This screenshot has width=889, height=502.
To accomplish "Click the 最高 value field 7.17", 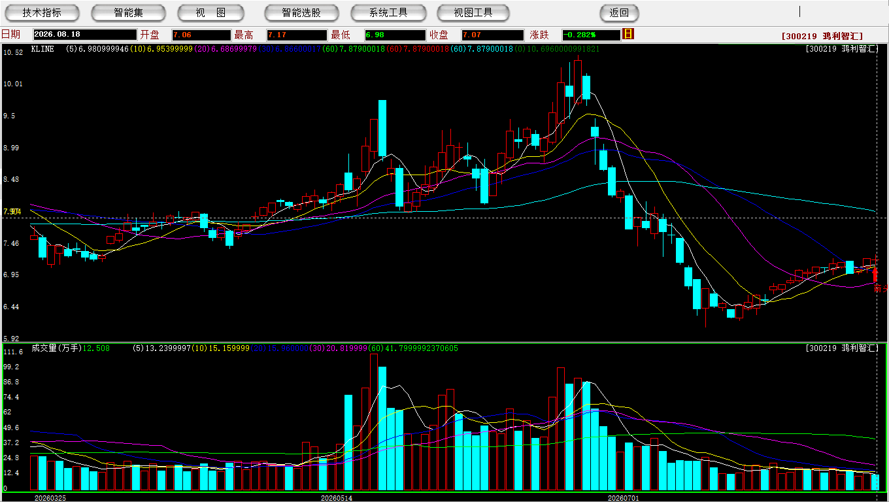I will click(296, 35).
